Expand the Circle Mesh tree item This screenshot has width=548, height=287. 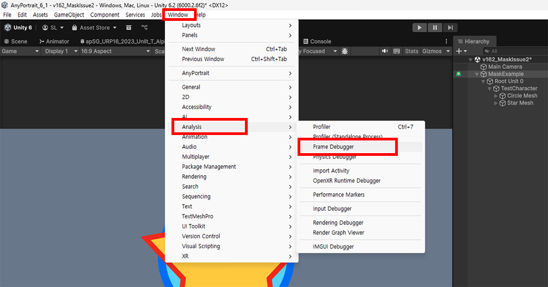[496, 95]
